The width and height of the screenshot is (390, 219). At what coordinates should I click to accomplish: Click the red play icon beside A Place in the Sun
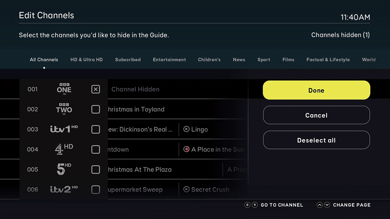[187, 149]
